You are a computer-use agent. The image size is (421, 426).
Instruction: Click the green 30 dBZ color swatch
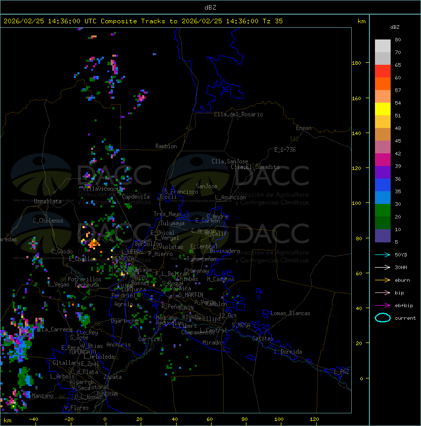click(x=383, y=210)
